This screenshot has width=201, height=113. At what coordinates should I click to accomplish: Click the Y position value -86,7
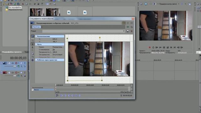(x=55, y=42)
